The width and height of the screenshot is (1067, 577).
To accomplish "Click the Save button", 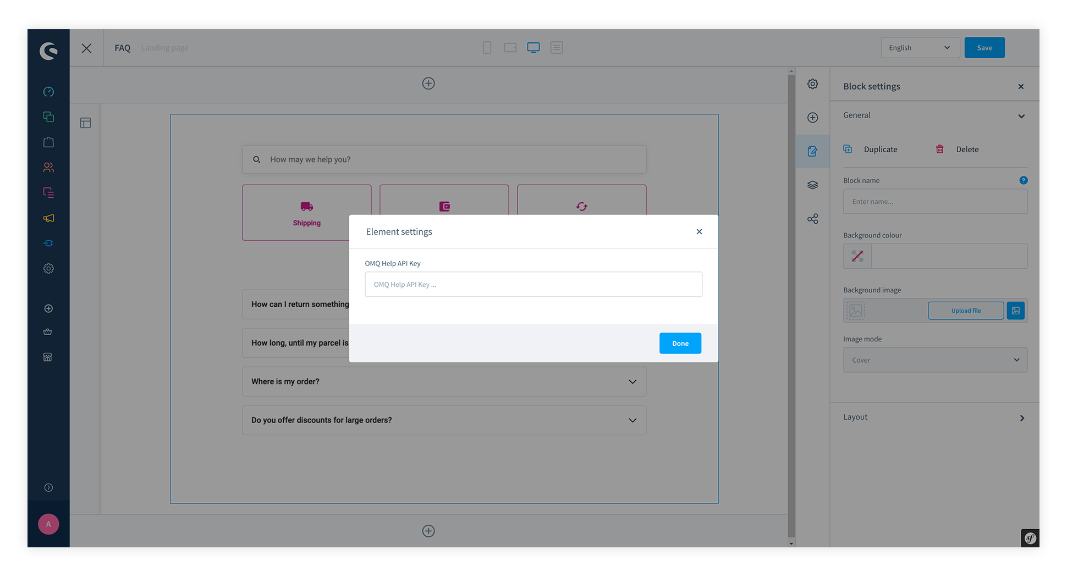I will [985, 48].
